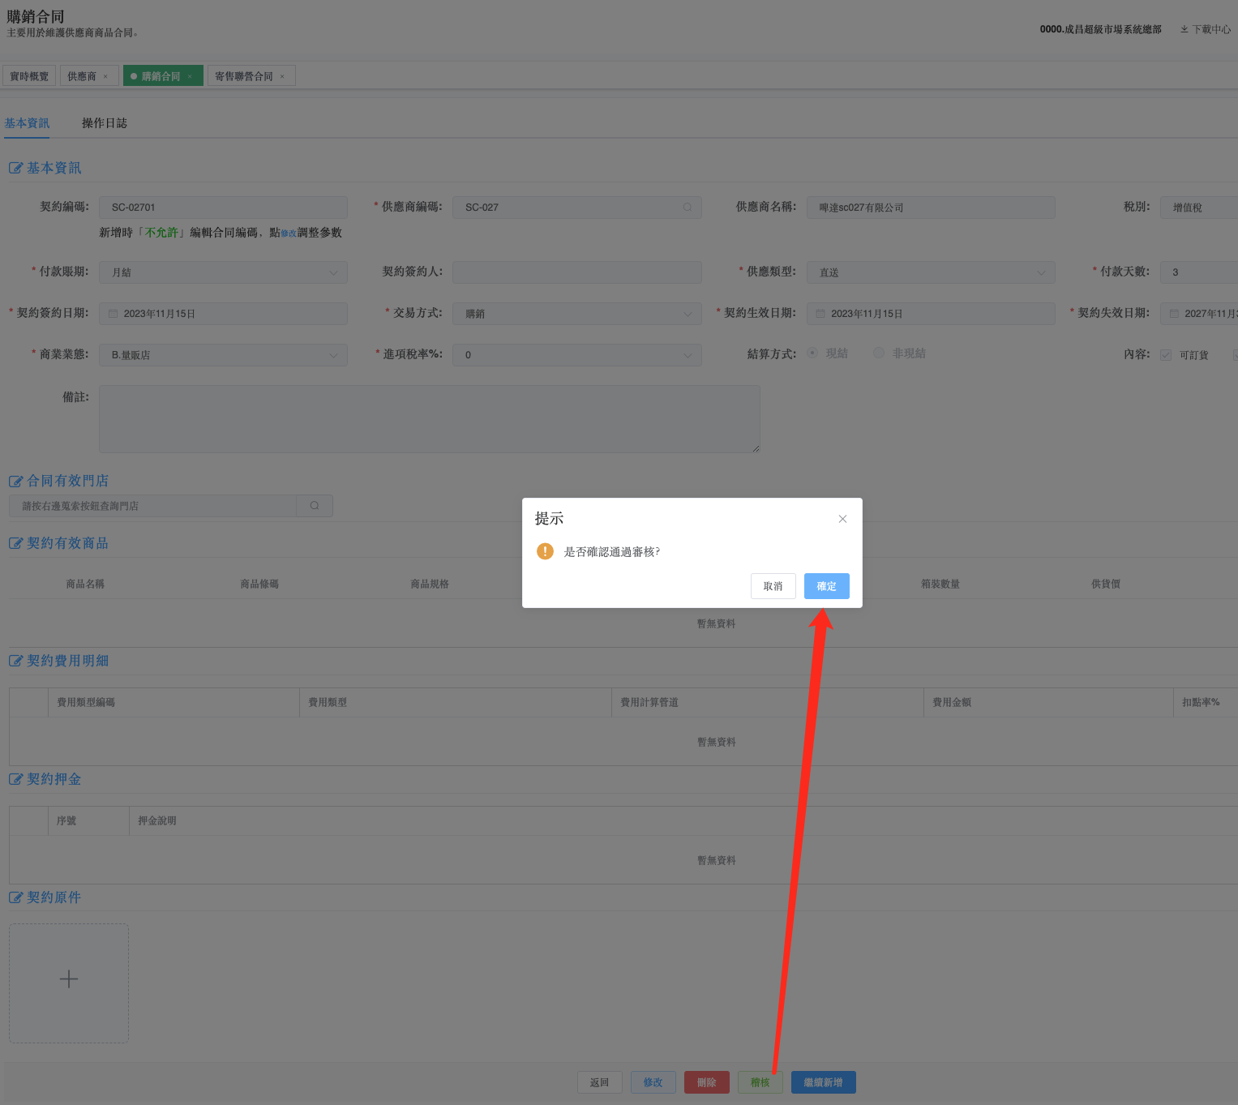Image resolution: width=1238 pixels, height=1105 pixels.
Task: Click the 付款天數 field
Action: [1199, 272]
